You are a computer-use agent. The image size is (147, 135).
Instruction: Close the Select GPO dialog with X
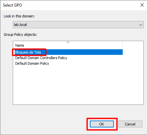coord(142,5)
